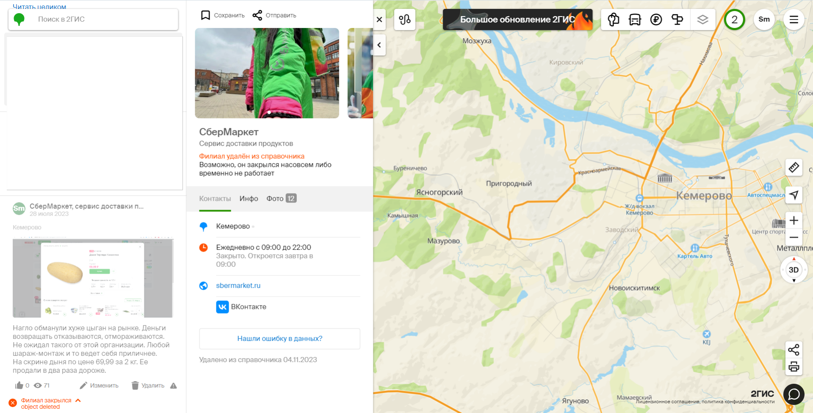Switch to the Инфо tab
The image size is (813, 413).
(249, 199)
